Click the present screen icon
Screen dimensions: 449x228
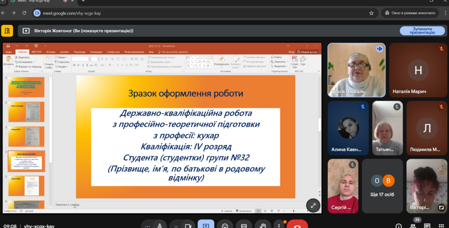tap(206, 225)
